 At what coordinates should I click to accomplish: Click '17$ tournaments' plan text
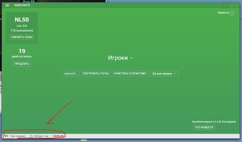22,31
